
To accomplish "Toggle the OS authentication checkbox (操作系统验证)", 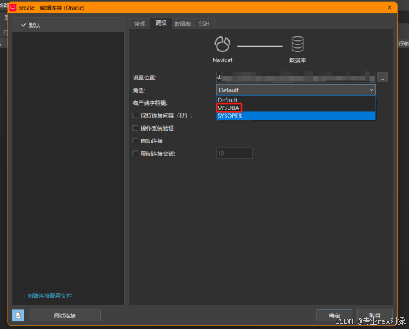I will [x=136, y=128].
